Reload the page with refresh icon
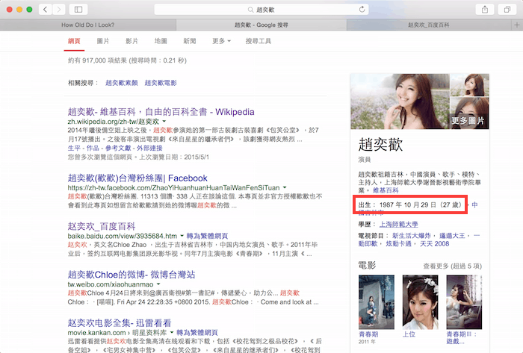Image resolution: width=523 pixels, height=353 pixels. pos(362,9)
